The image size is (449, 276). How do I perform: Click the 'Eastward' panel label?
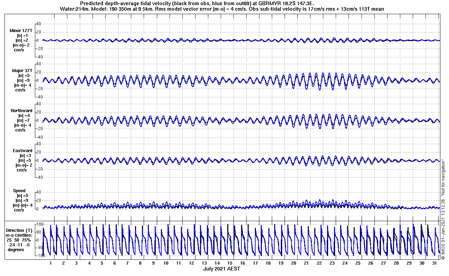(22, 151)
